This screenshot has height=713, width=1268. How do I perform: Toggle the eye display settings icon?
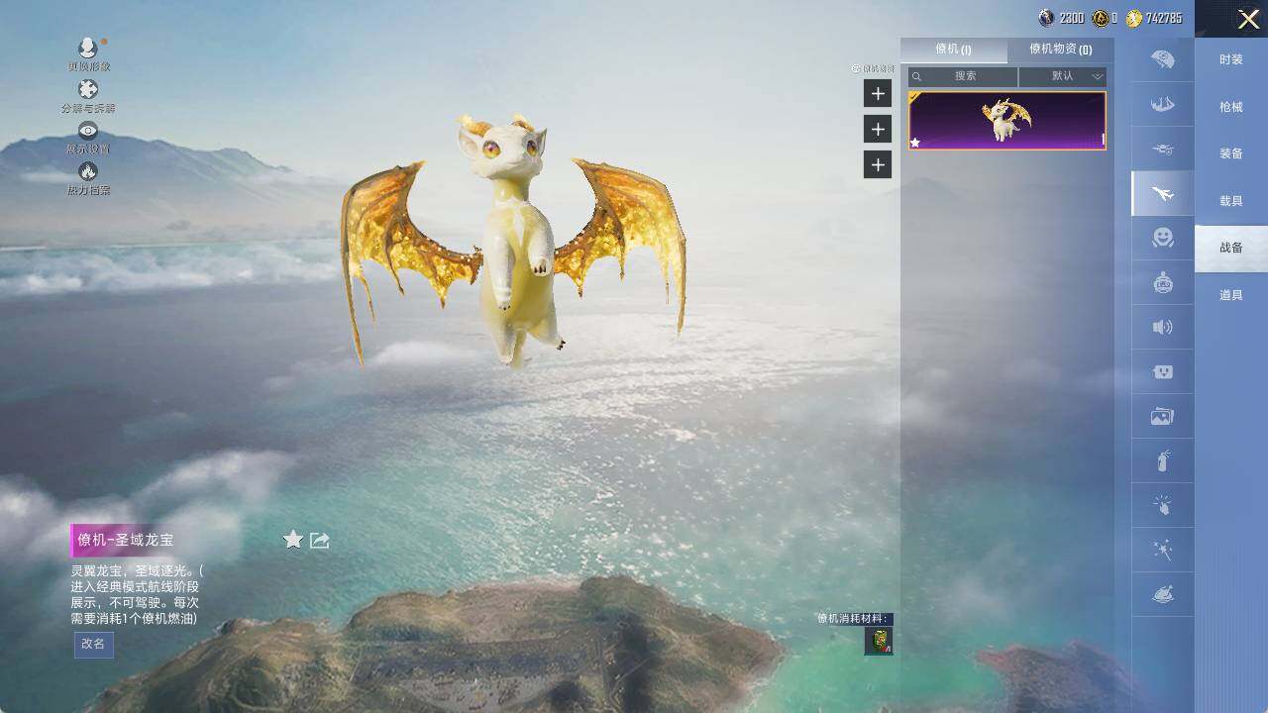[x=88, y=131]
